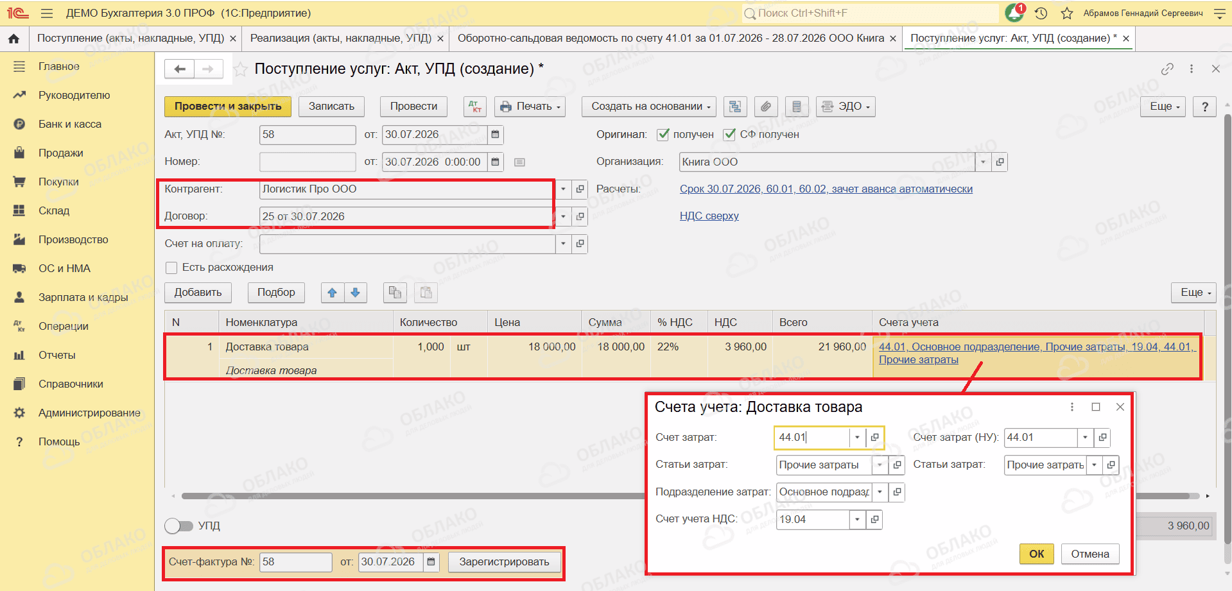Switch to Оборотно-сальдовая ведомость tab
This screenshot has width=1232, height=591.
671,39
